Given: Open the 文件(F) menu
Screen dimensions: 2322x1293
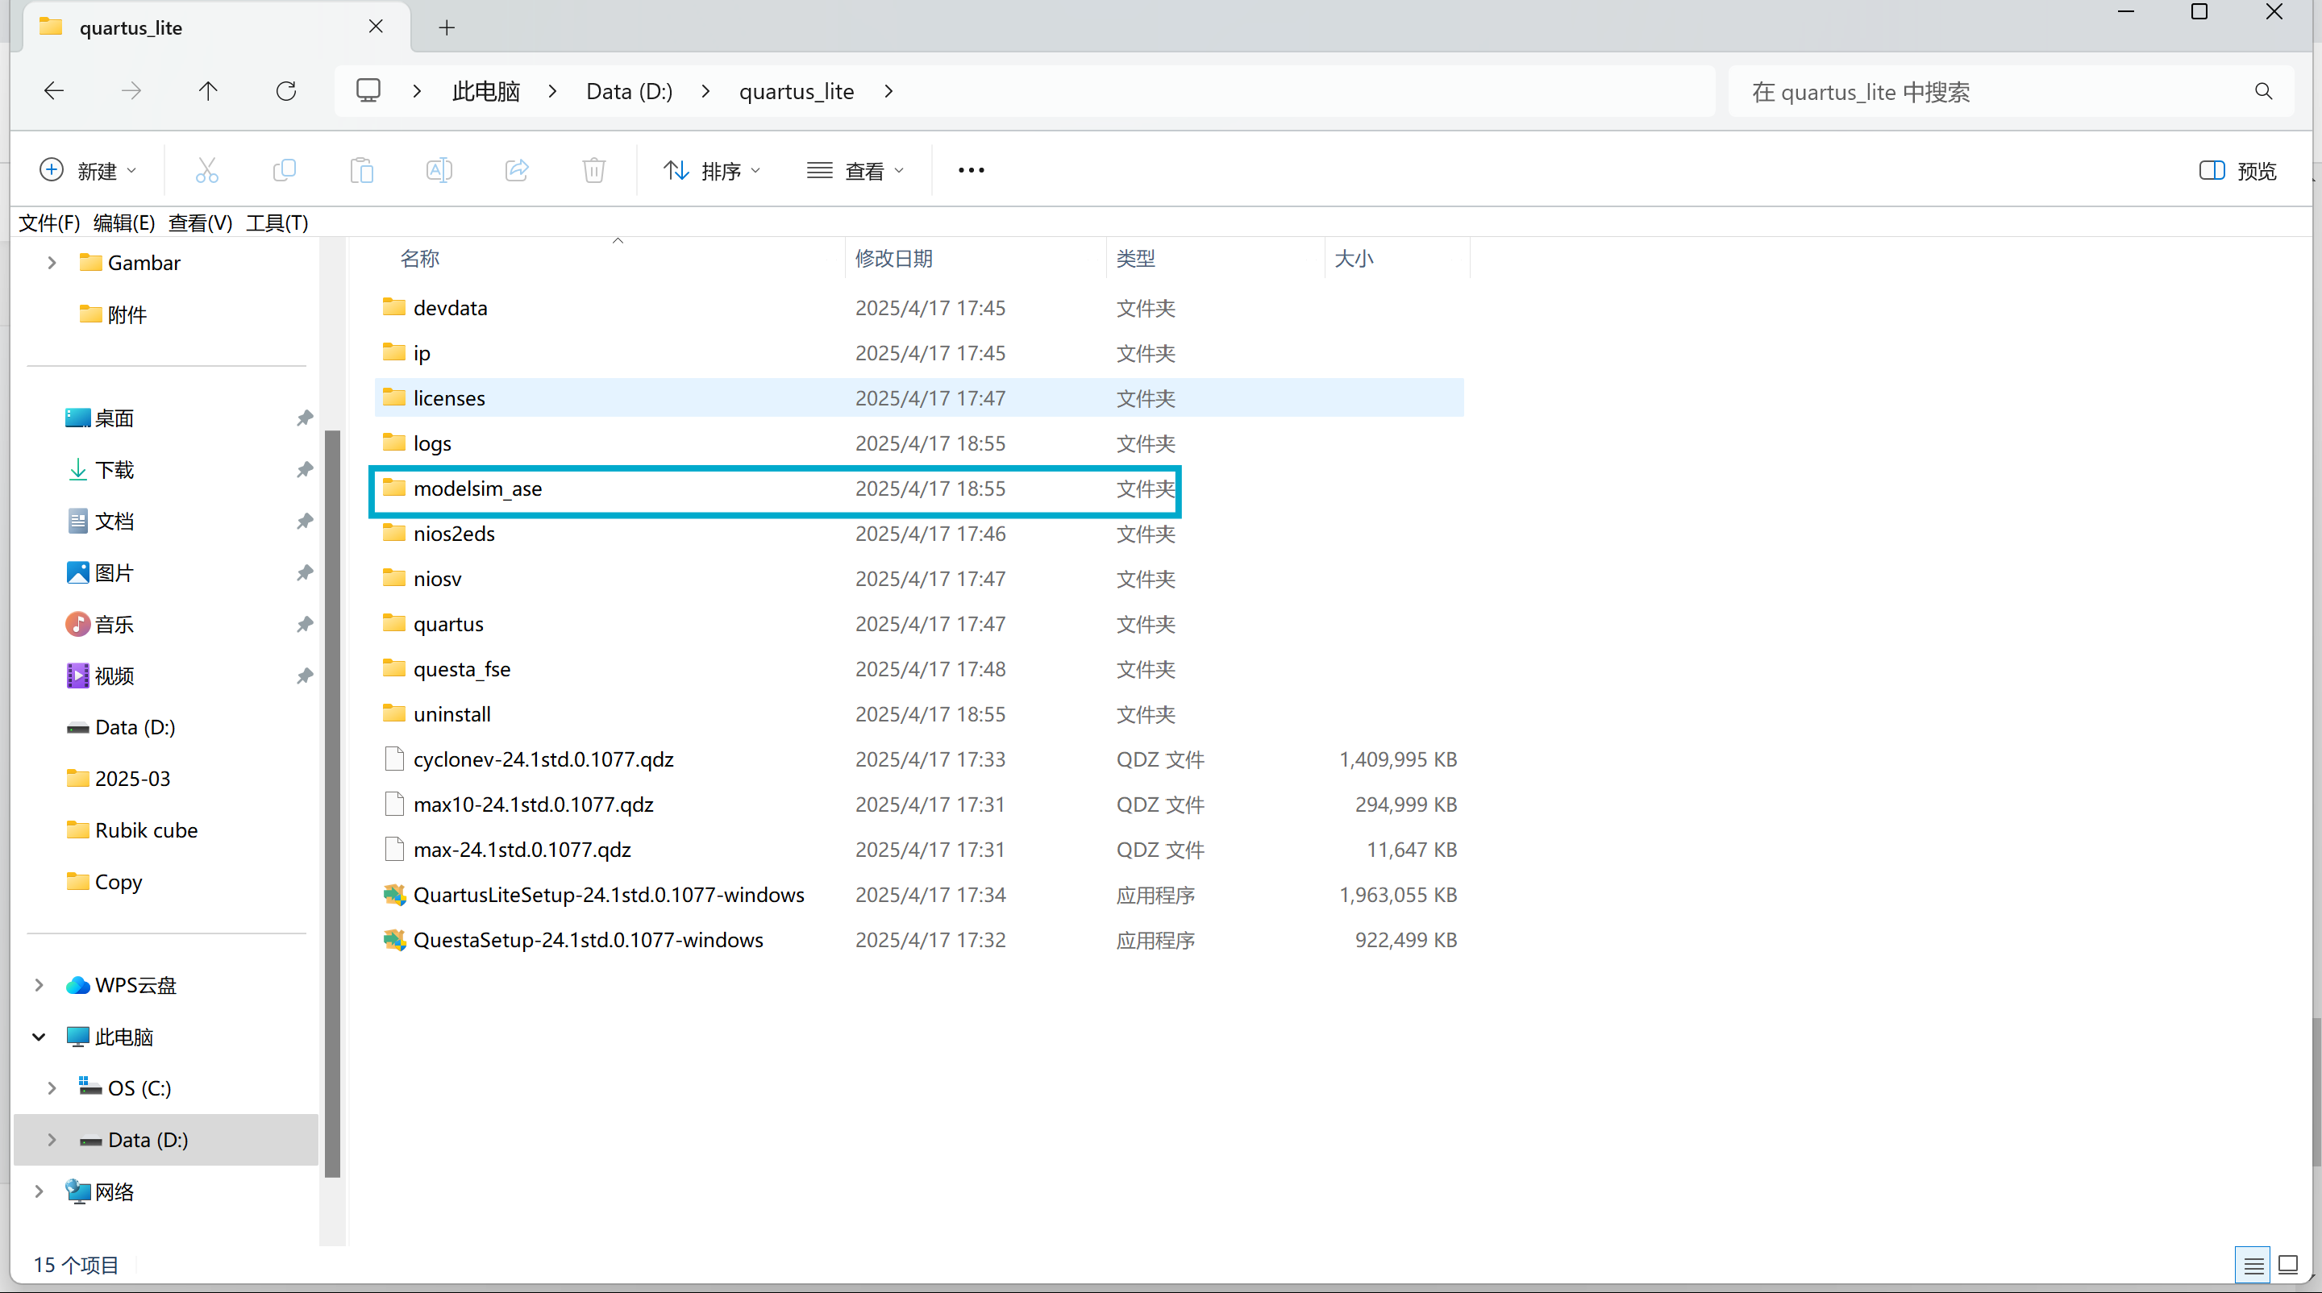Looking at the screenshot, I should coord(48,222).
